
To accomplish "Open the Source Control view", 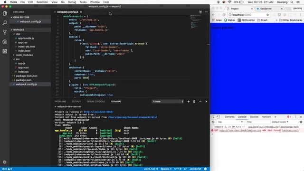I will pyautogui.click(x=5, y=32).
